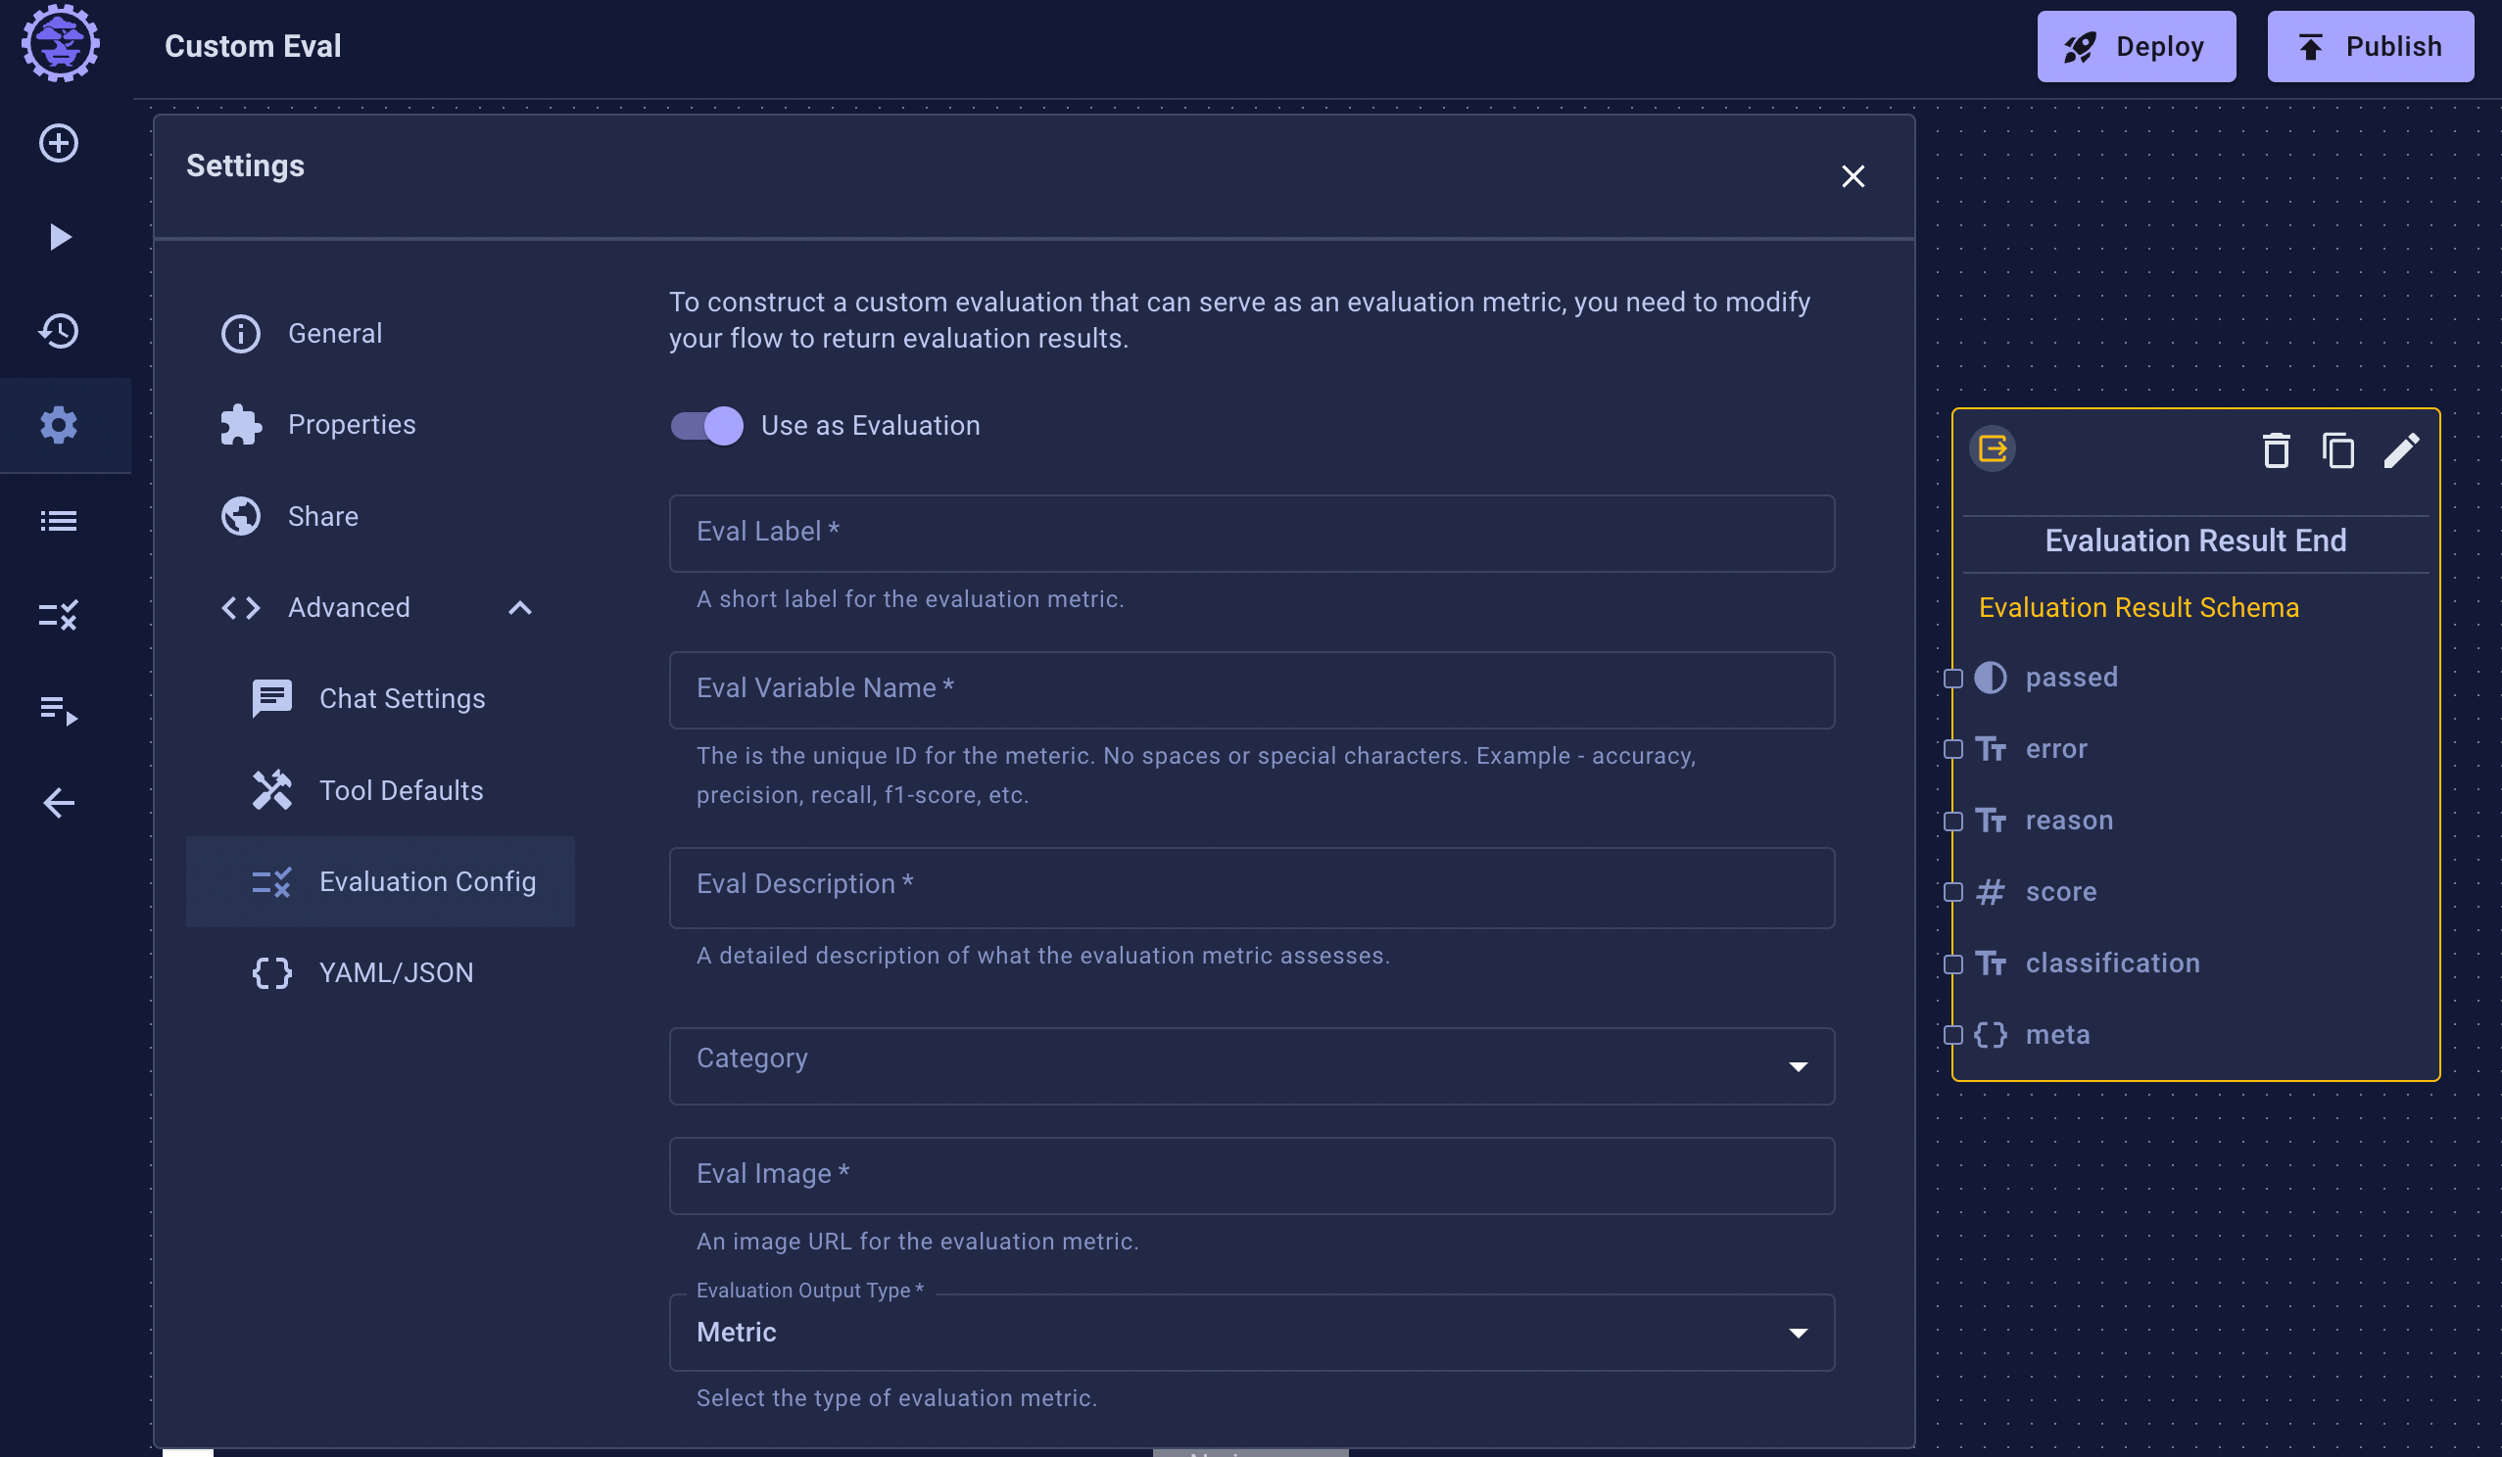Viewport: 2502px width, 1457px height.
Task: Click the braces object icon beside meta
Action: [1990, 1035]
